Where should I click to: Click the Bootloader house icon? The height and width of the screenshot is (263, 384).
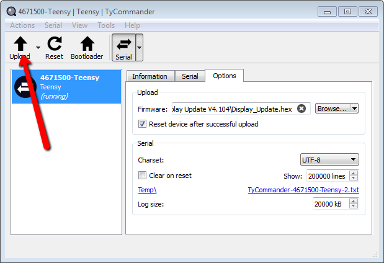point(87,44)
